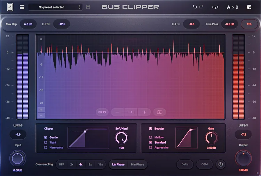261x176 pixels.
Task: Open the preset selector dropdown
Action: (x=55, y=7)
